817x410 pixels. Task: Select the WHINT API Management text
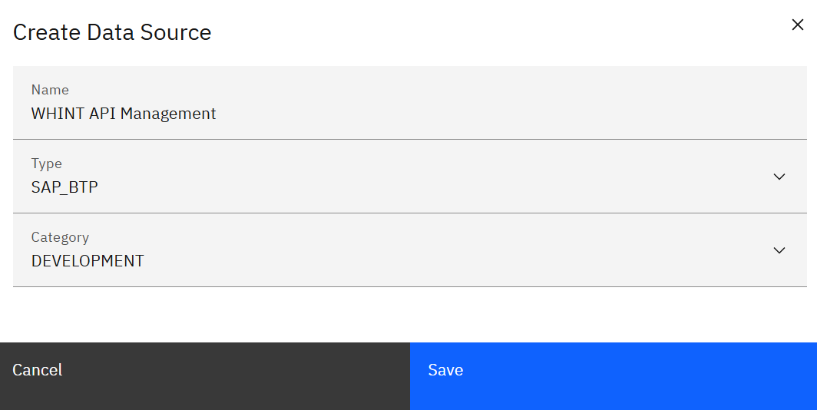point(124,114)
